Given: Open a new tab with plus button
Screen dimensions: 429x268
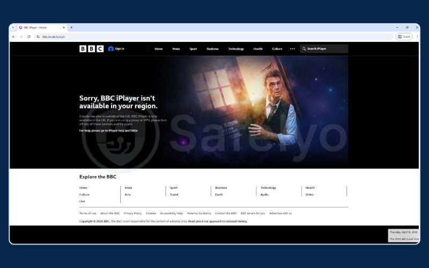Looking at the screenshot, I should (x=71, y=27).
